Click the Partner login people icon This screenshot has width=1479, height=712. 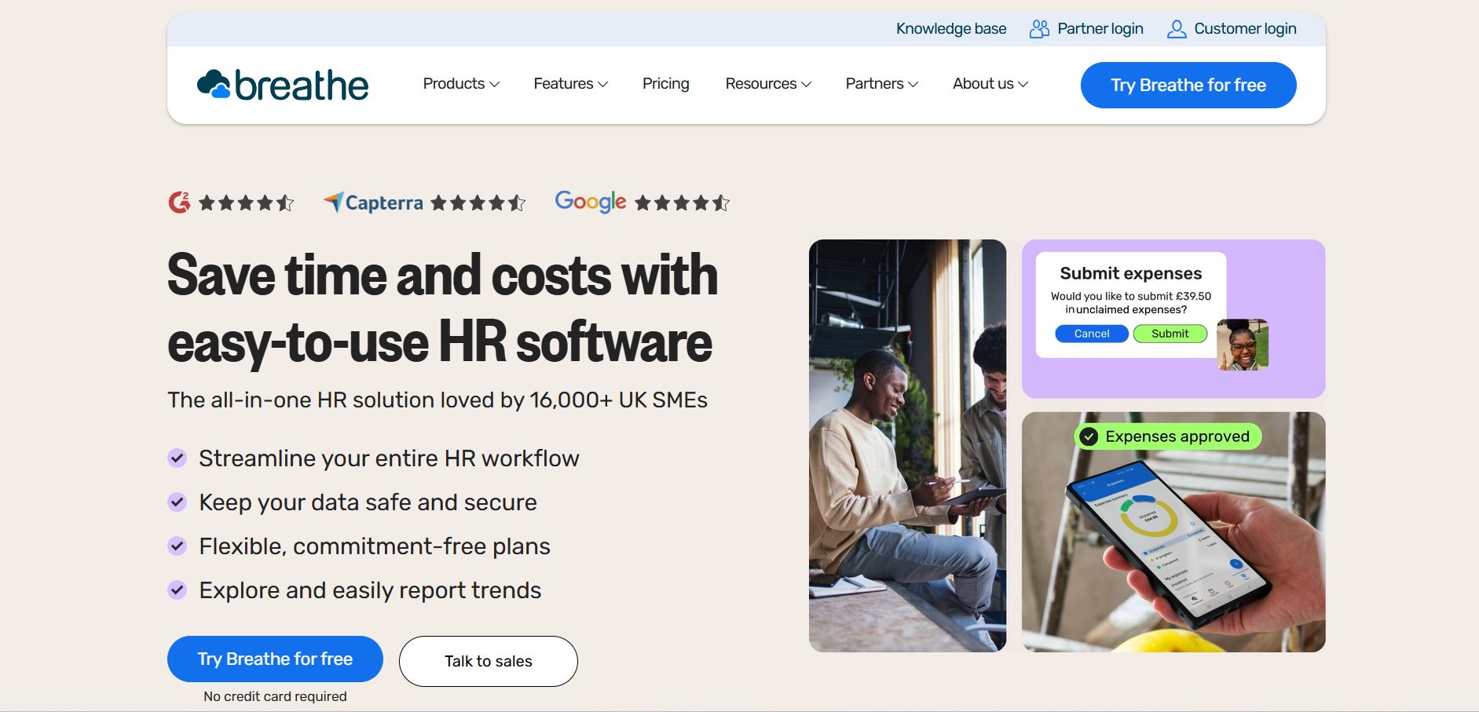pos(1039,29)
